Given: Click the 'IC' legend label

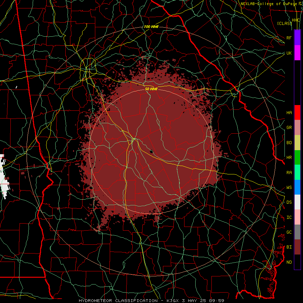Looking at the screenshot, I should click(x=289, y=217).
